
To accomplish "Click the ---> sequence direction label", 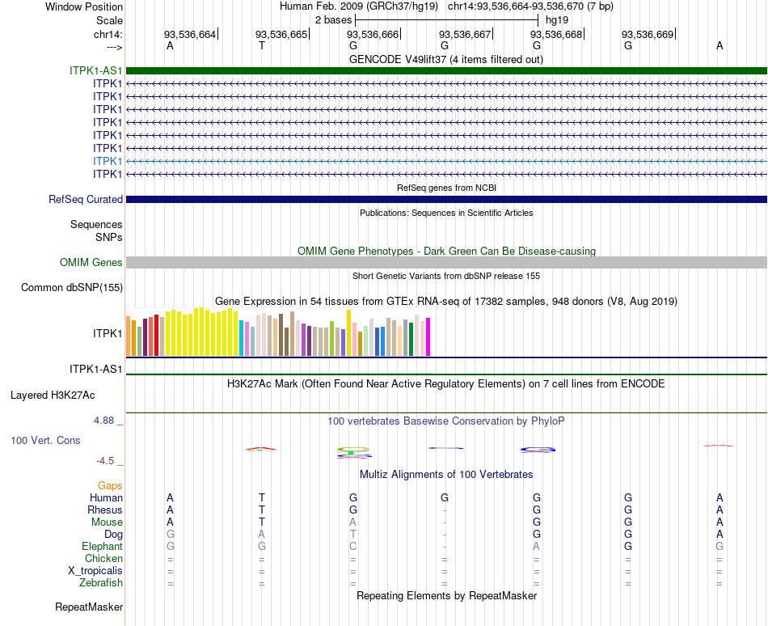I will (114, 47).
